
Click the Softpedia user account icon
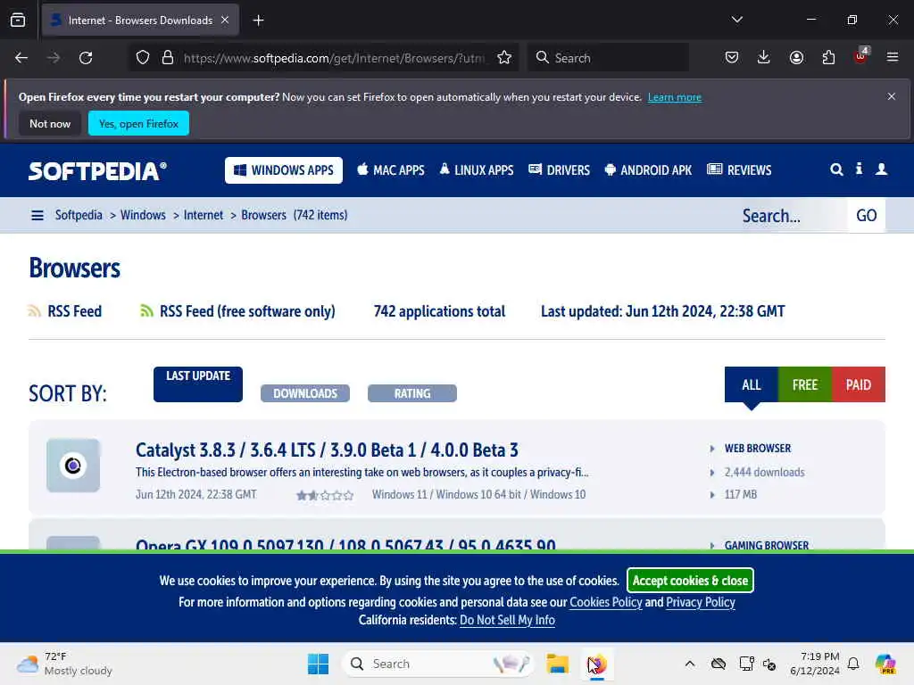(881, 169)
